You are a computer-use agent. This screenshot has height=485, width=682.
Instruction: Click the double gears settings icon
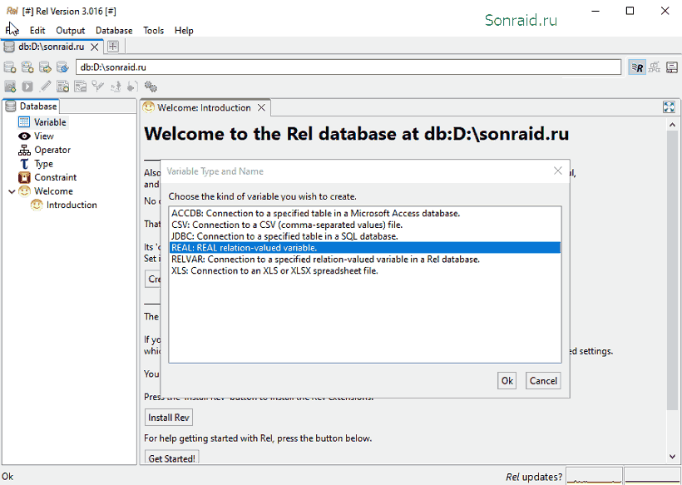[151, 87]
